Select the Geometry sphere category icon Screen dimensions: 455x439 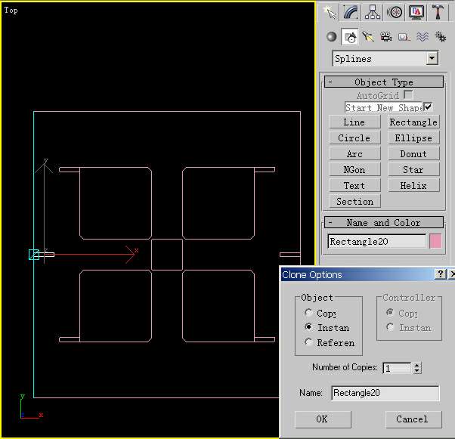coord(331,37)
